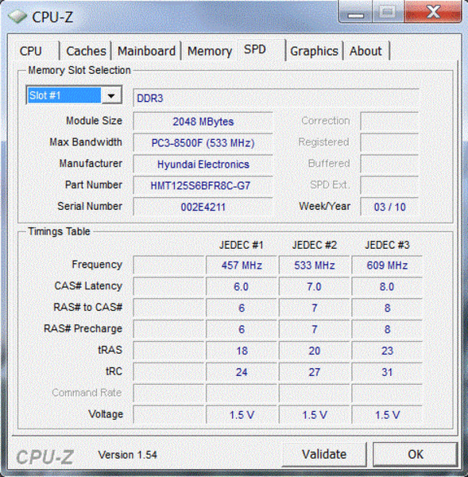Click the CPU-Z chip icon in title bar
This screenshot has width=468, height=477.
[x=17, y=17]
